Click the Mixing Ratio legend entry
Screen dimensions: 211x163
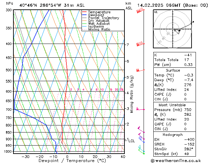click(x=99, y=30)
